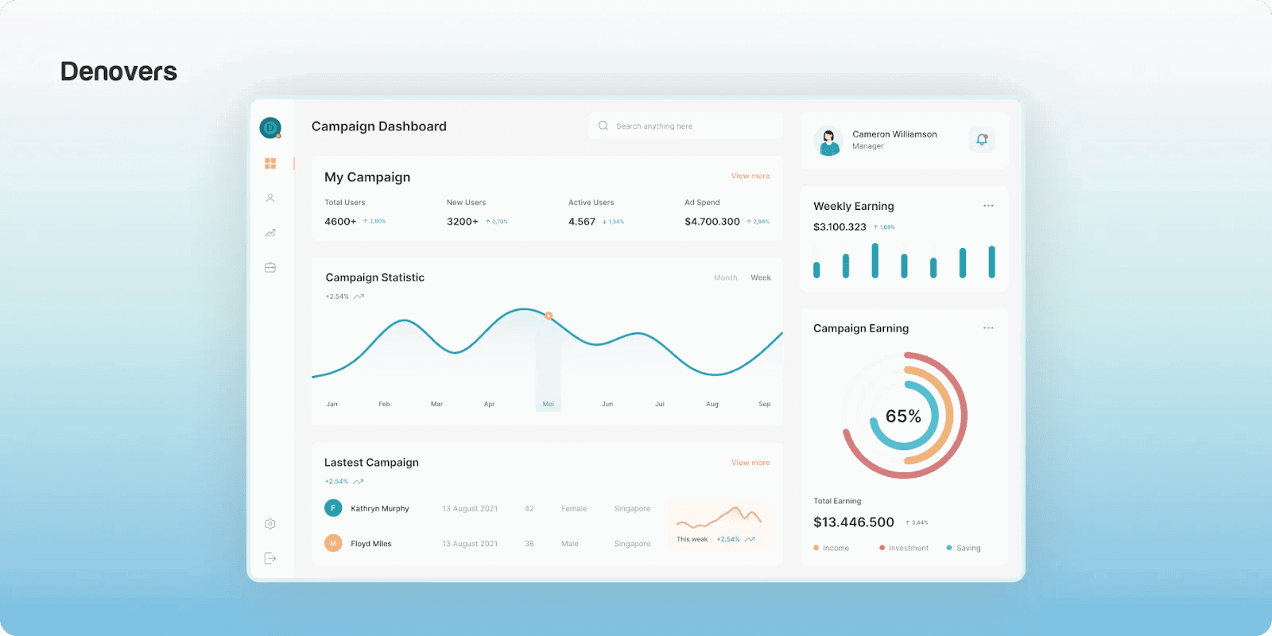1272x636 pixels.
Task: Toggle the Income legend item
Action: click(x=832, y=548)
